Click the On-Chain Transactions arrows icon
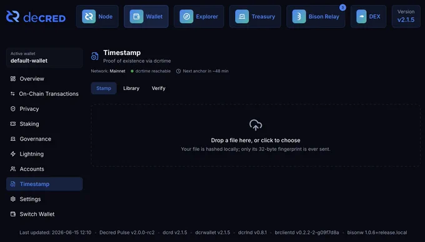The width and height of the screenshot is (425, 242). point(12,94)
